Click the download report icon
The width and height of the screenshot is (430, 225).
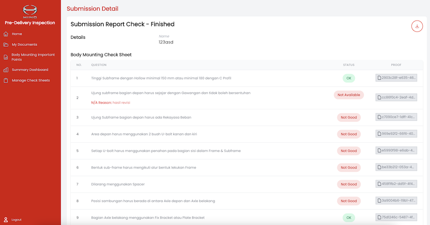(417, 26)
